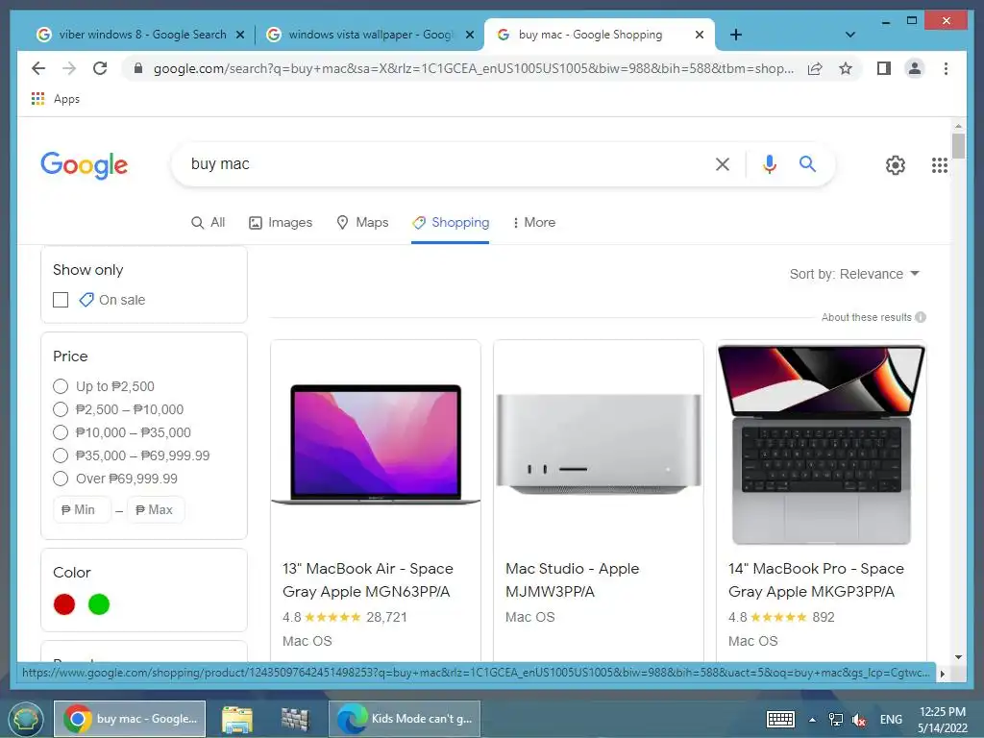
Task: Reload the current page
Action: 100,68
